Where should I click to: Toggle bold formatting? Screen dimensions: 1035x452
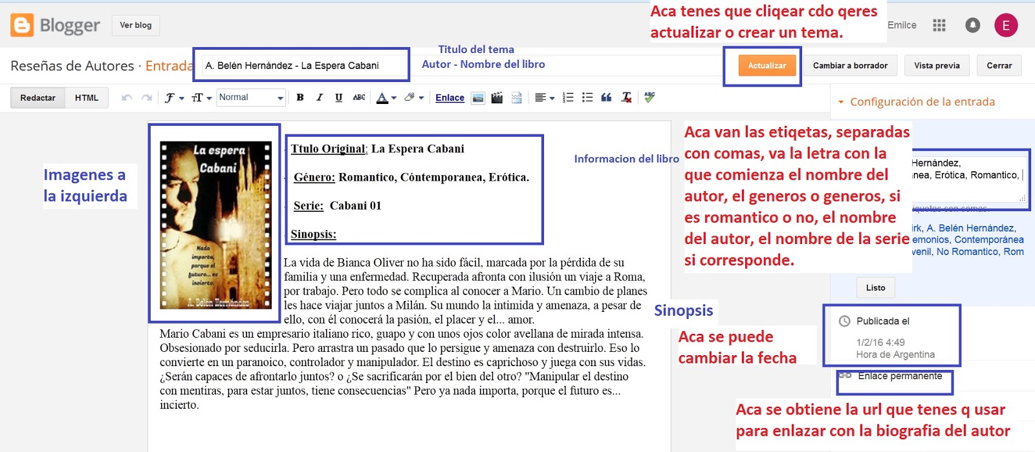(x=300, y=98)
